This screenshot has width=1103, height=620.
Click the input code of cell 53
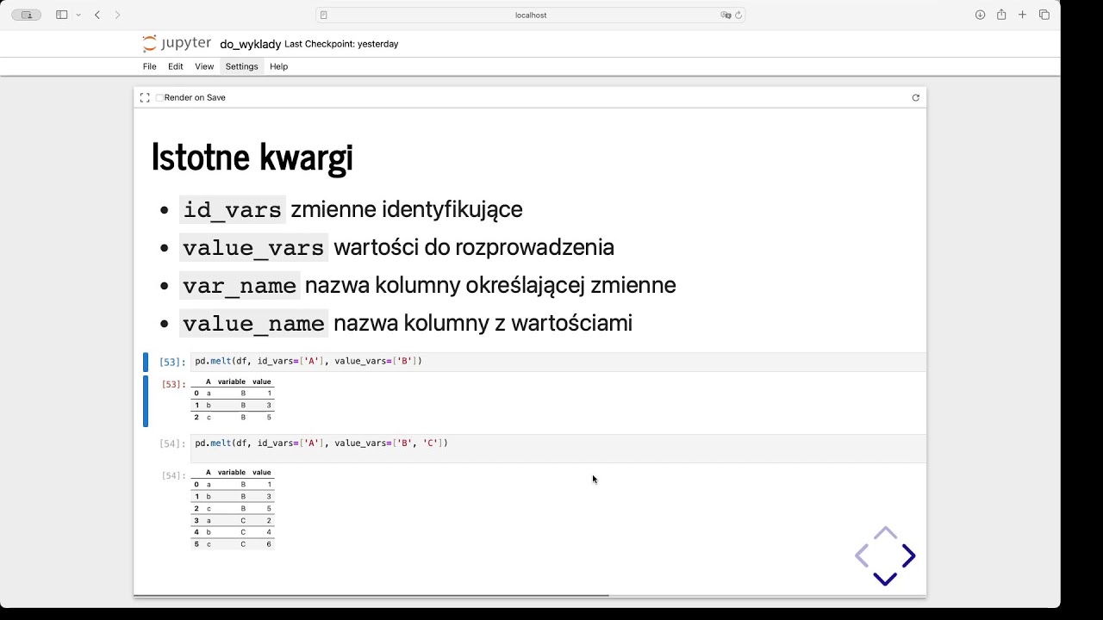(558, 362)
